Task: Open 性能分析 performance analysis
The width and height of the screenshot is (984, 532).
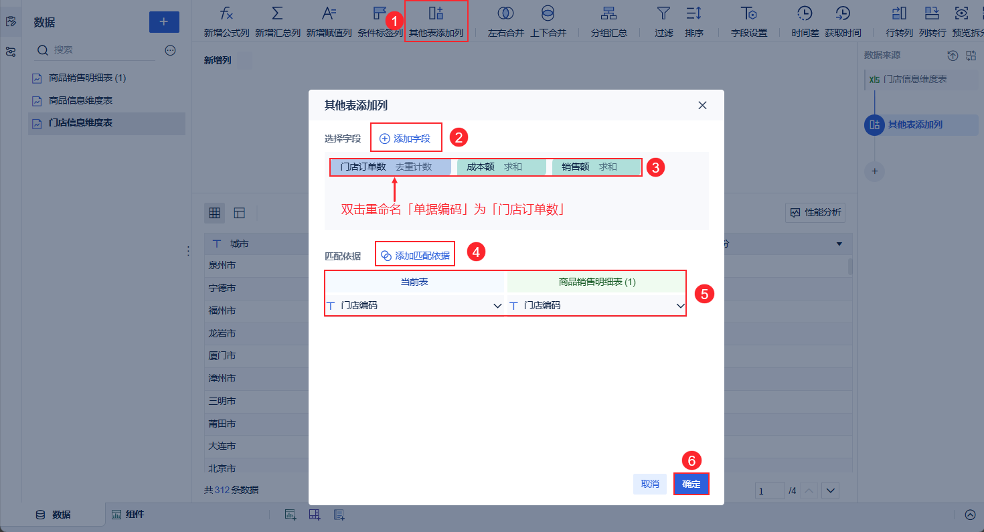Action: click(815, 213)
